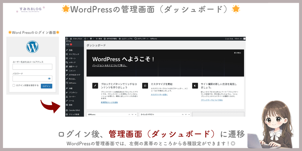Move the WPForms widget down with its down arrow
Image resolution: width=302 pixels, height=151 pixels.
pyautogui.click(x=132, y=114)
